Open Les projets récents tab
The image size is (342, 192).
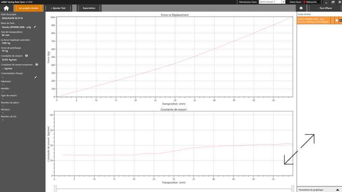(28, 8)
